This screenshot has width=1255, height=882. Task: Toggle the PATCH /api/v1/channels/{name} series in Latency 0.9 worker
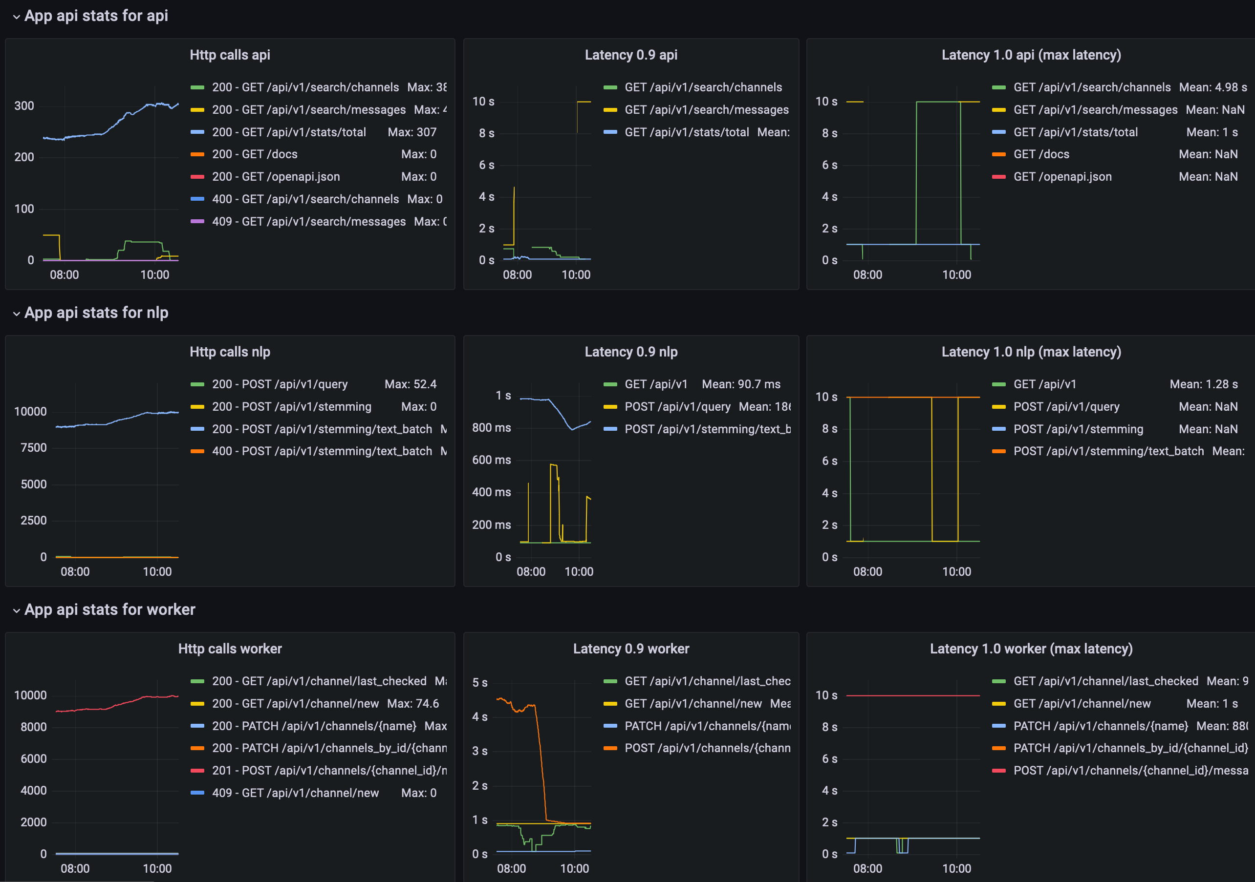[x=610, y=726]
